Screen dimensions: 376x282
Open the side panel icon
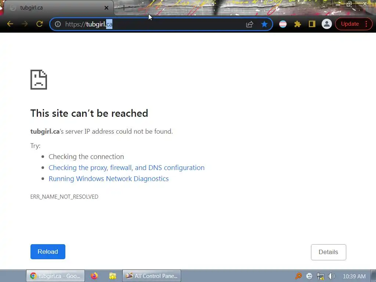(312, 24)
